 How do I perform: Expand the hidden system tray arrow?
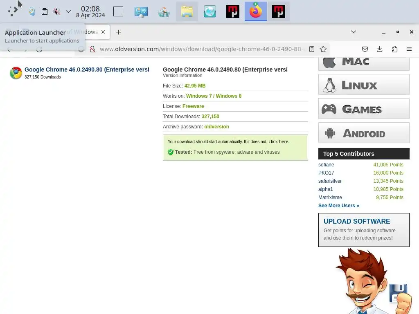coord(68,11)
